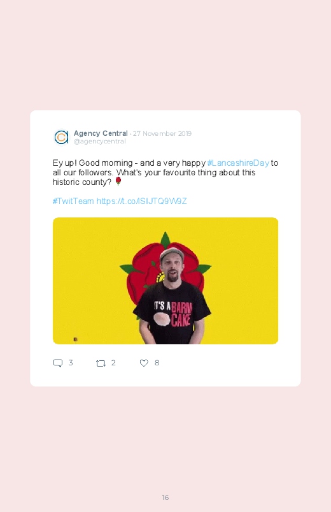Follow the t.co shortened link

(141, 201)
